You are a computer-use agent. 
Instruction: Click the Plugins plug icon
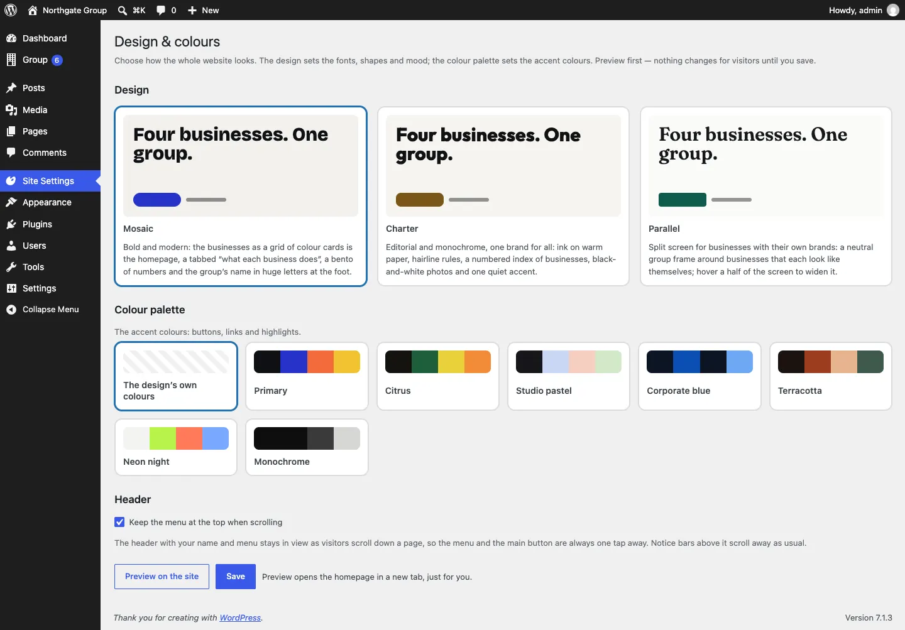tap(11, 224)
